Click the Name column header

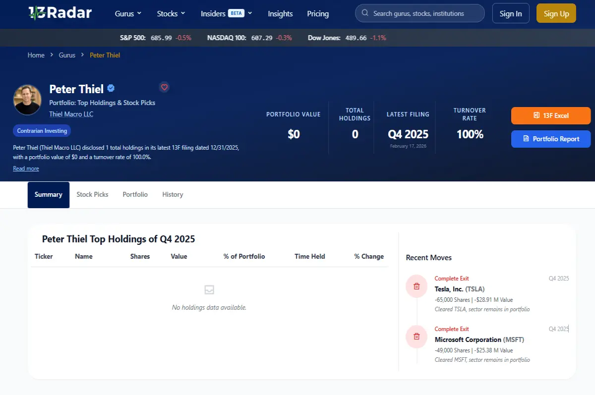coord(84,256)
